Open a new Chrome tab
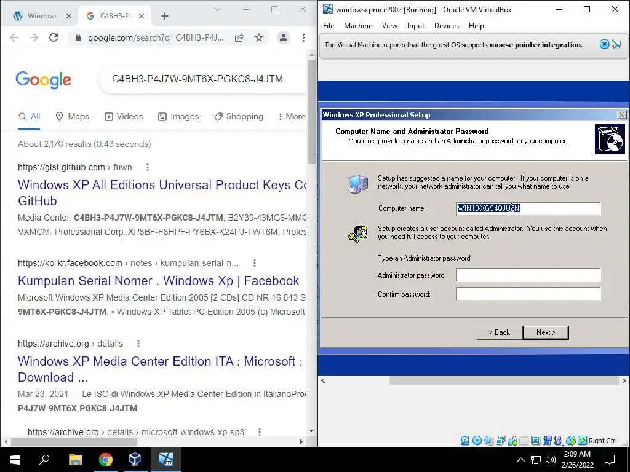 (x=165, y=16)
